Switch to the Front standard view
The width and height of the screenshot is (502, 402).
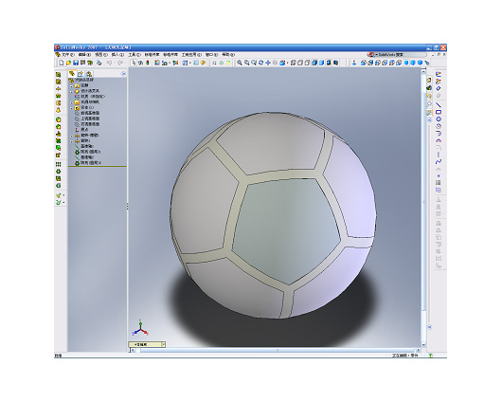coord(364,64)
